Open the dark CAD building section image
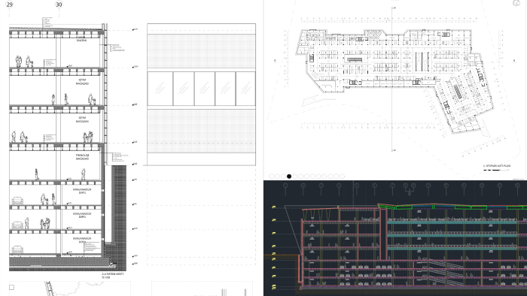The width and height of the screenshot is (527, 296). (395, 238)
